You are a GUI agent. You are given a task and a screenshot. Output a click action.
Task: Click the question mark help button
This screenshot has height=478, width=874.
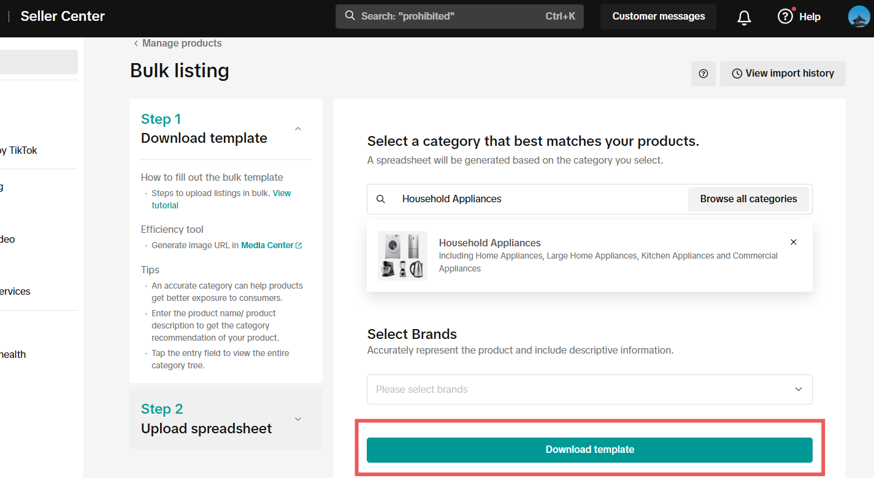[x=703, y=74]
